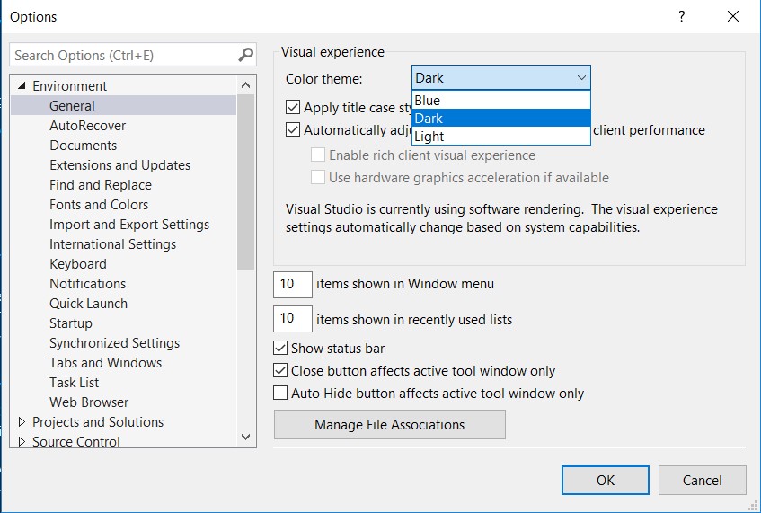Enable Auto Hide button affects active window
The height and width of the screenshot is (513, 761).
(280, 393)
